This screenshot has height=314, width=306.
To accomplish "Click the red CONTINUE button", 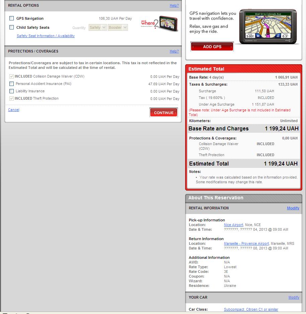I will tap(164, 113).
